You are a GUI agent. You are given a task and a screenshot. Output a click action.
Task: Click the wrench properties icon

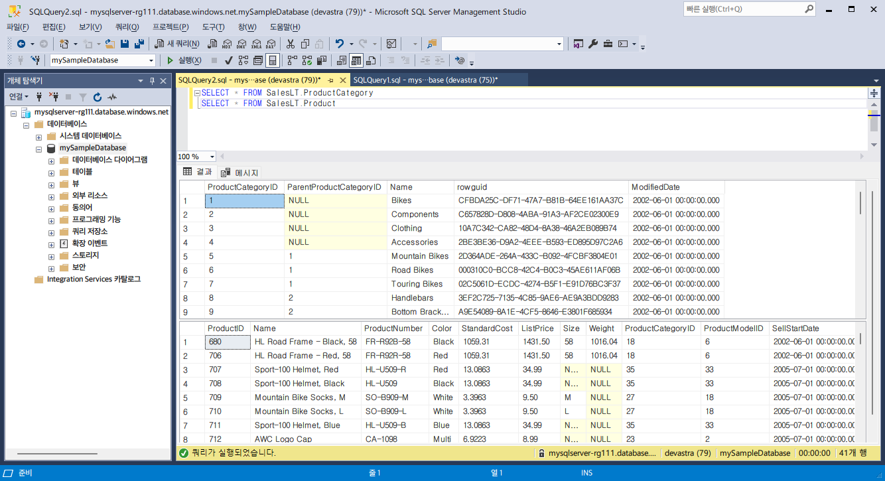coord(593,44)
